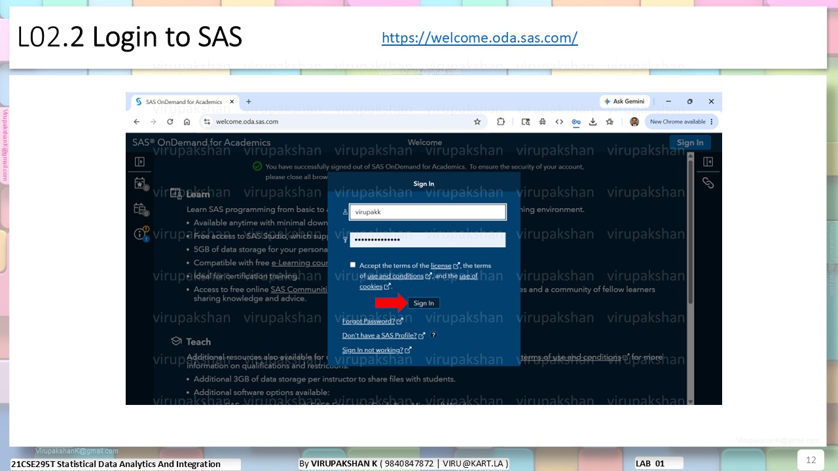
Task: Click the Sign In button in page header
Action: pyautogui.click(x=690, y=143)
